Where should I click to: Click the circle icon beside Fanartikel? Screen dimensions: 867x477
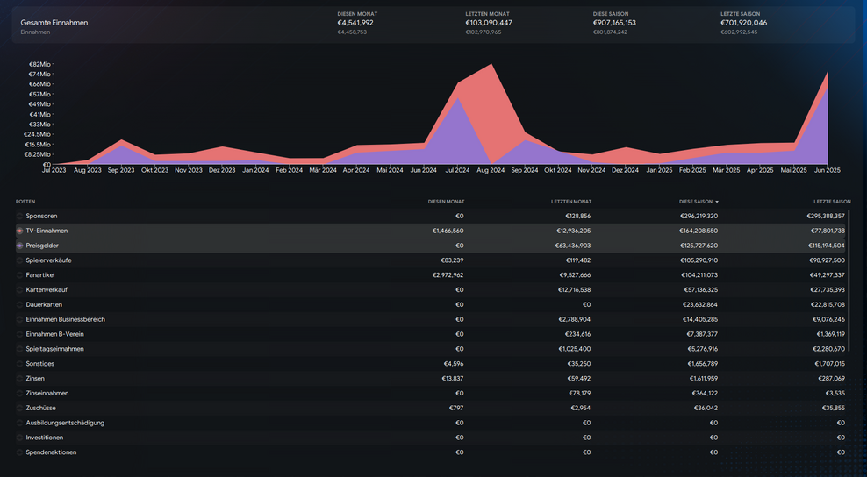click(19, 275)
